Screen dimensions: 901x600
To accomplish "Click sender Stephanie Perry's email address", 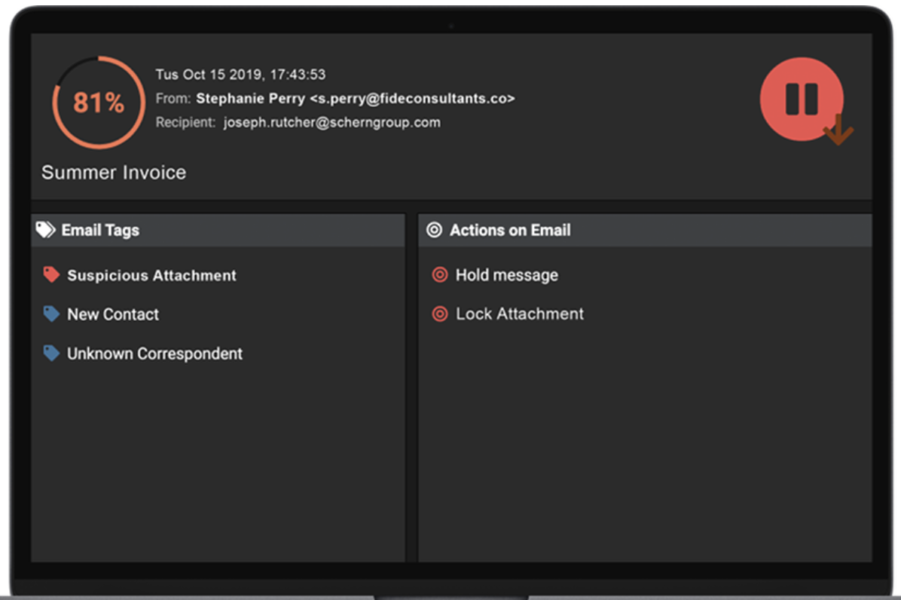I will click(x=412, y=99).
